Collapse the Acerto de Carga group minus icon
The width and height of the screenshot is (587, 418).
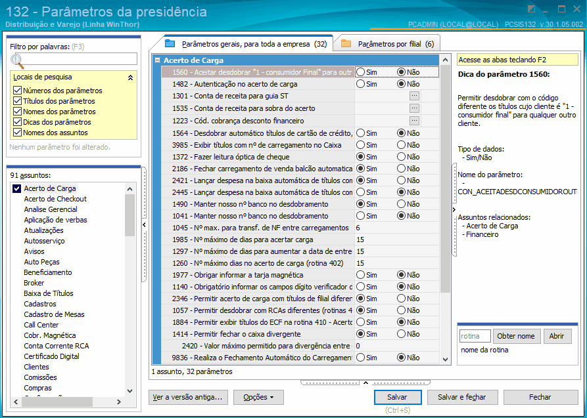tap(158, 60)
